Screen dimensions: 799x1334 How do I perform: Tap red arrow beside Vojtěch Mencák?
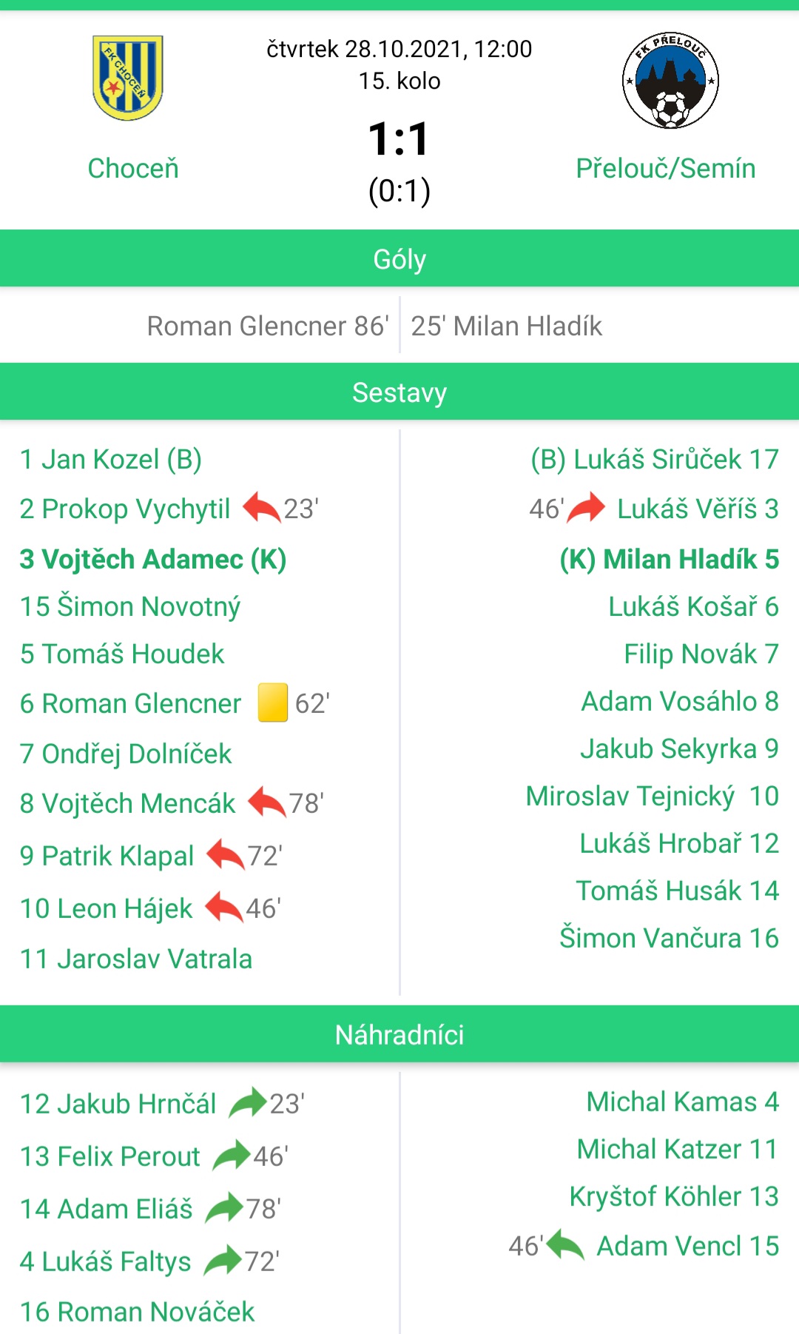[x=267, y=802]
